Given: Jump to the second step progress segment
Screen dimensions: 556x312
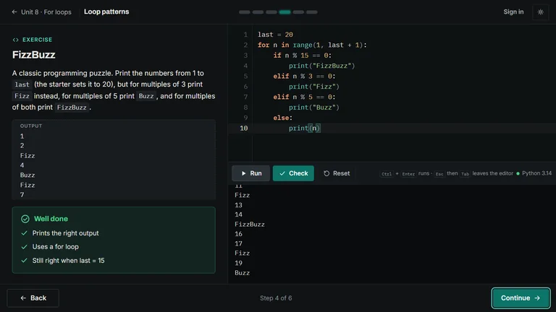Looking at the screenshot, I should pyautogui.click(x=258, y=12).
